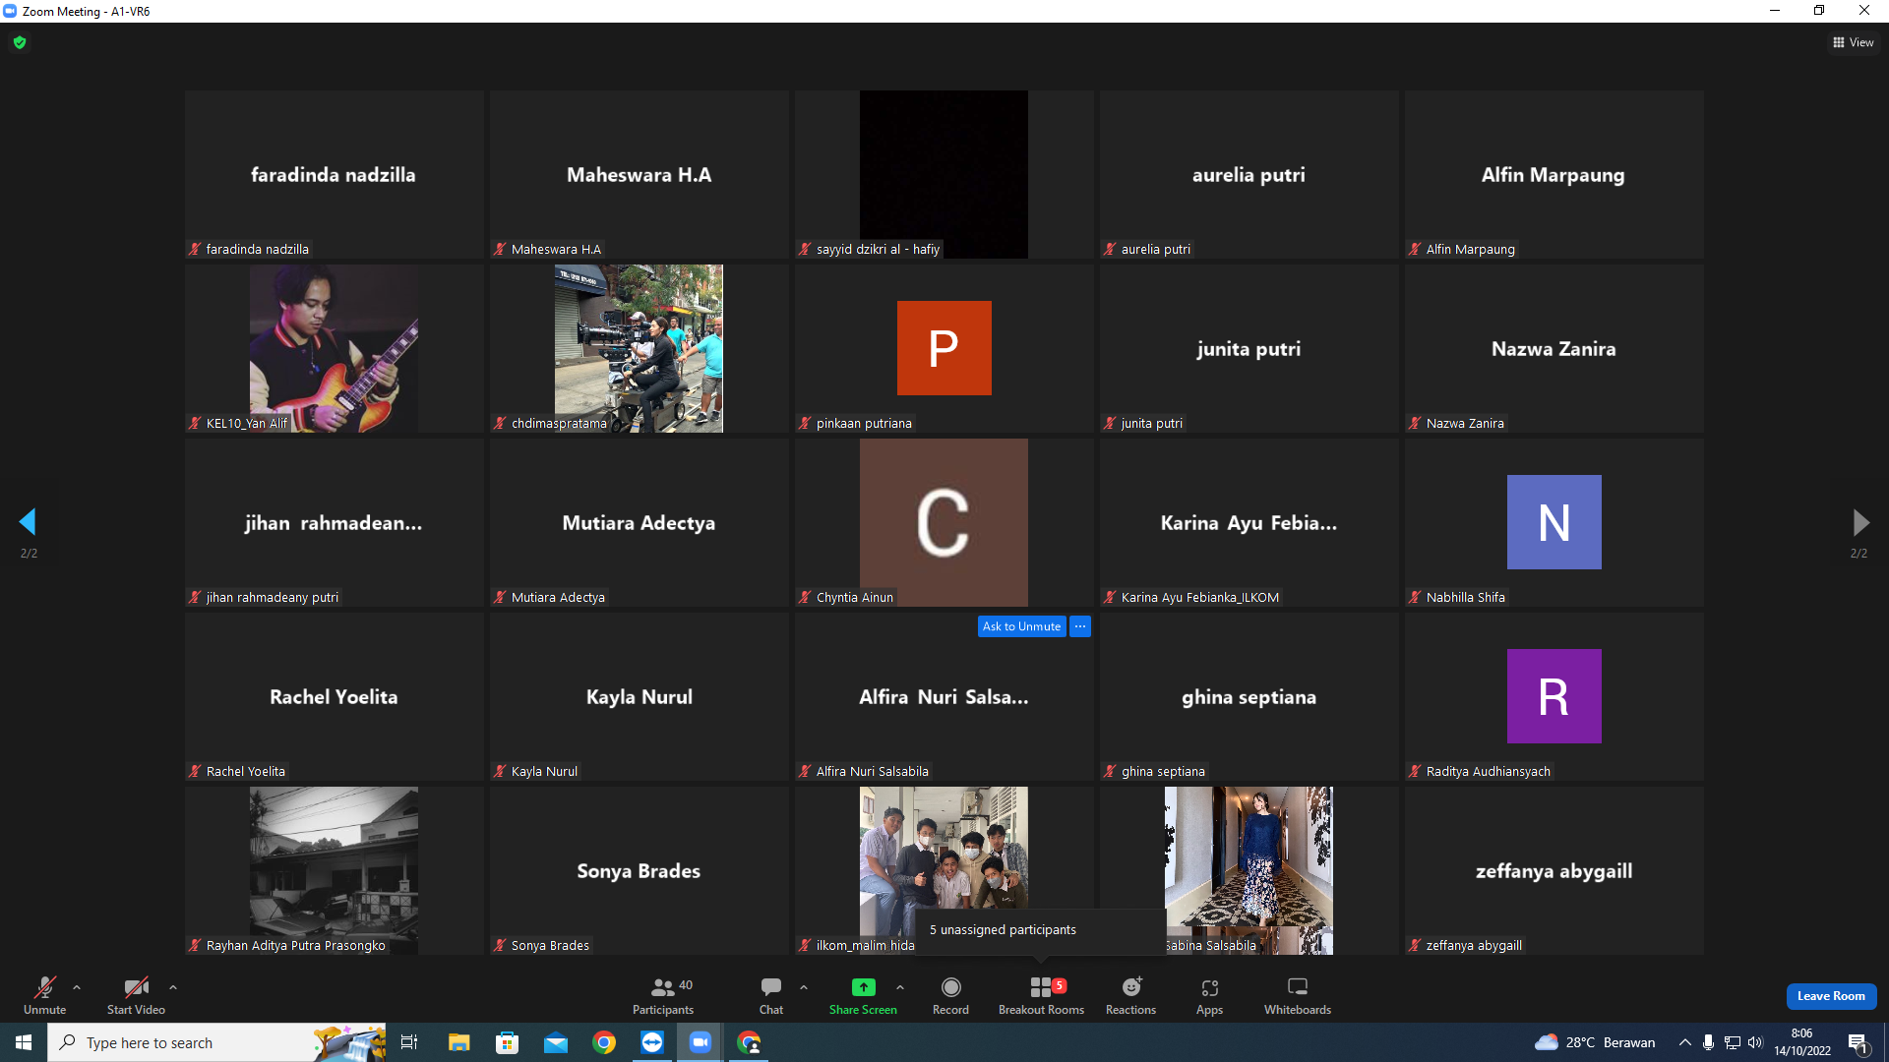
Task: Click the 'Sonya Brades' name label
Action: [550, 946]
